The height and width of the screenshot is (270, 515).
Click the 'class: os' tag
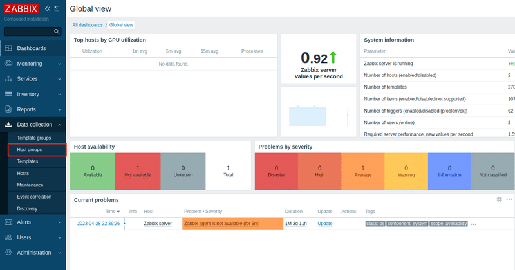point(375,224)
